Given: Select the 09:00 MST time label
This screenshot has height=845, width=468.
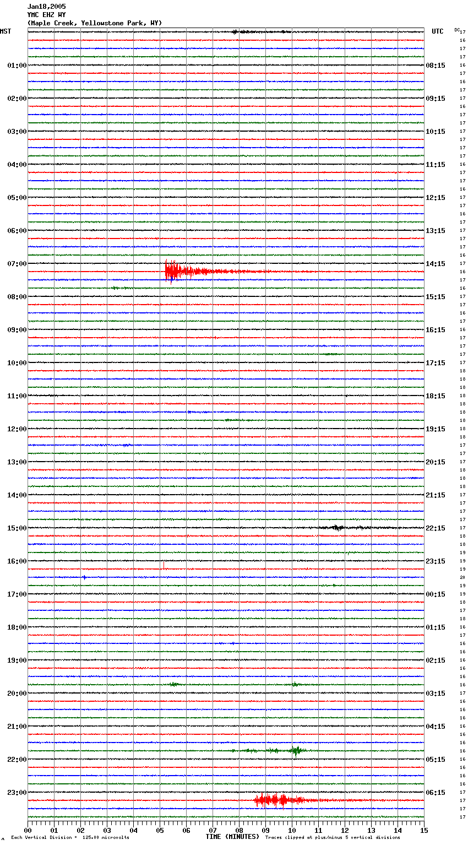Looking at the screenshot, I should pos(17,330).
